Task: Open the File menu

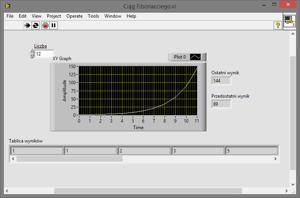Action: pyautogui.click(x=10, y=16)
